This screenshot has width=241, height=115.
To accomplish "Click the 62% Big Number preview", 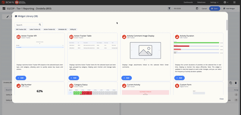I will (40, 91).
